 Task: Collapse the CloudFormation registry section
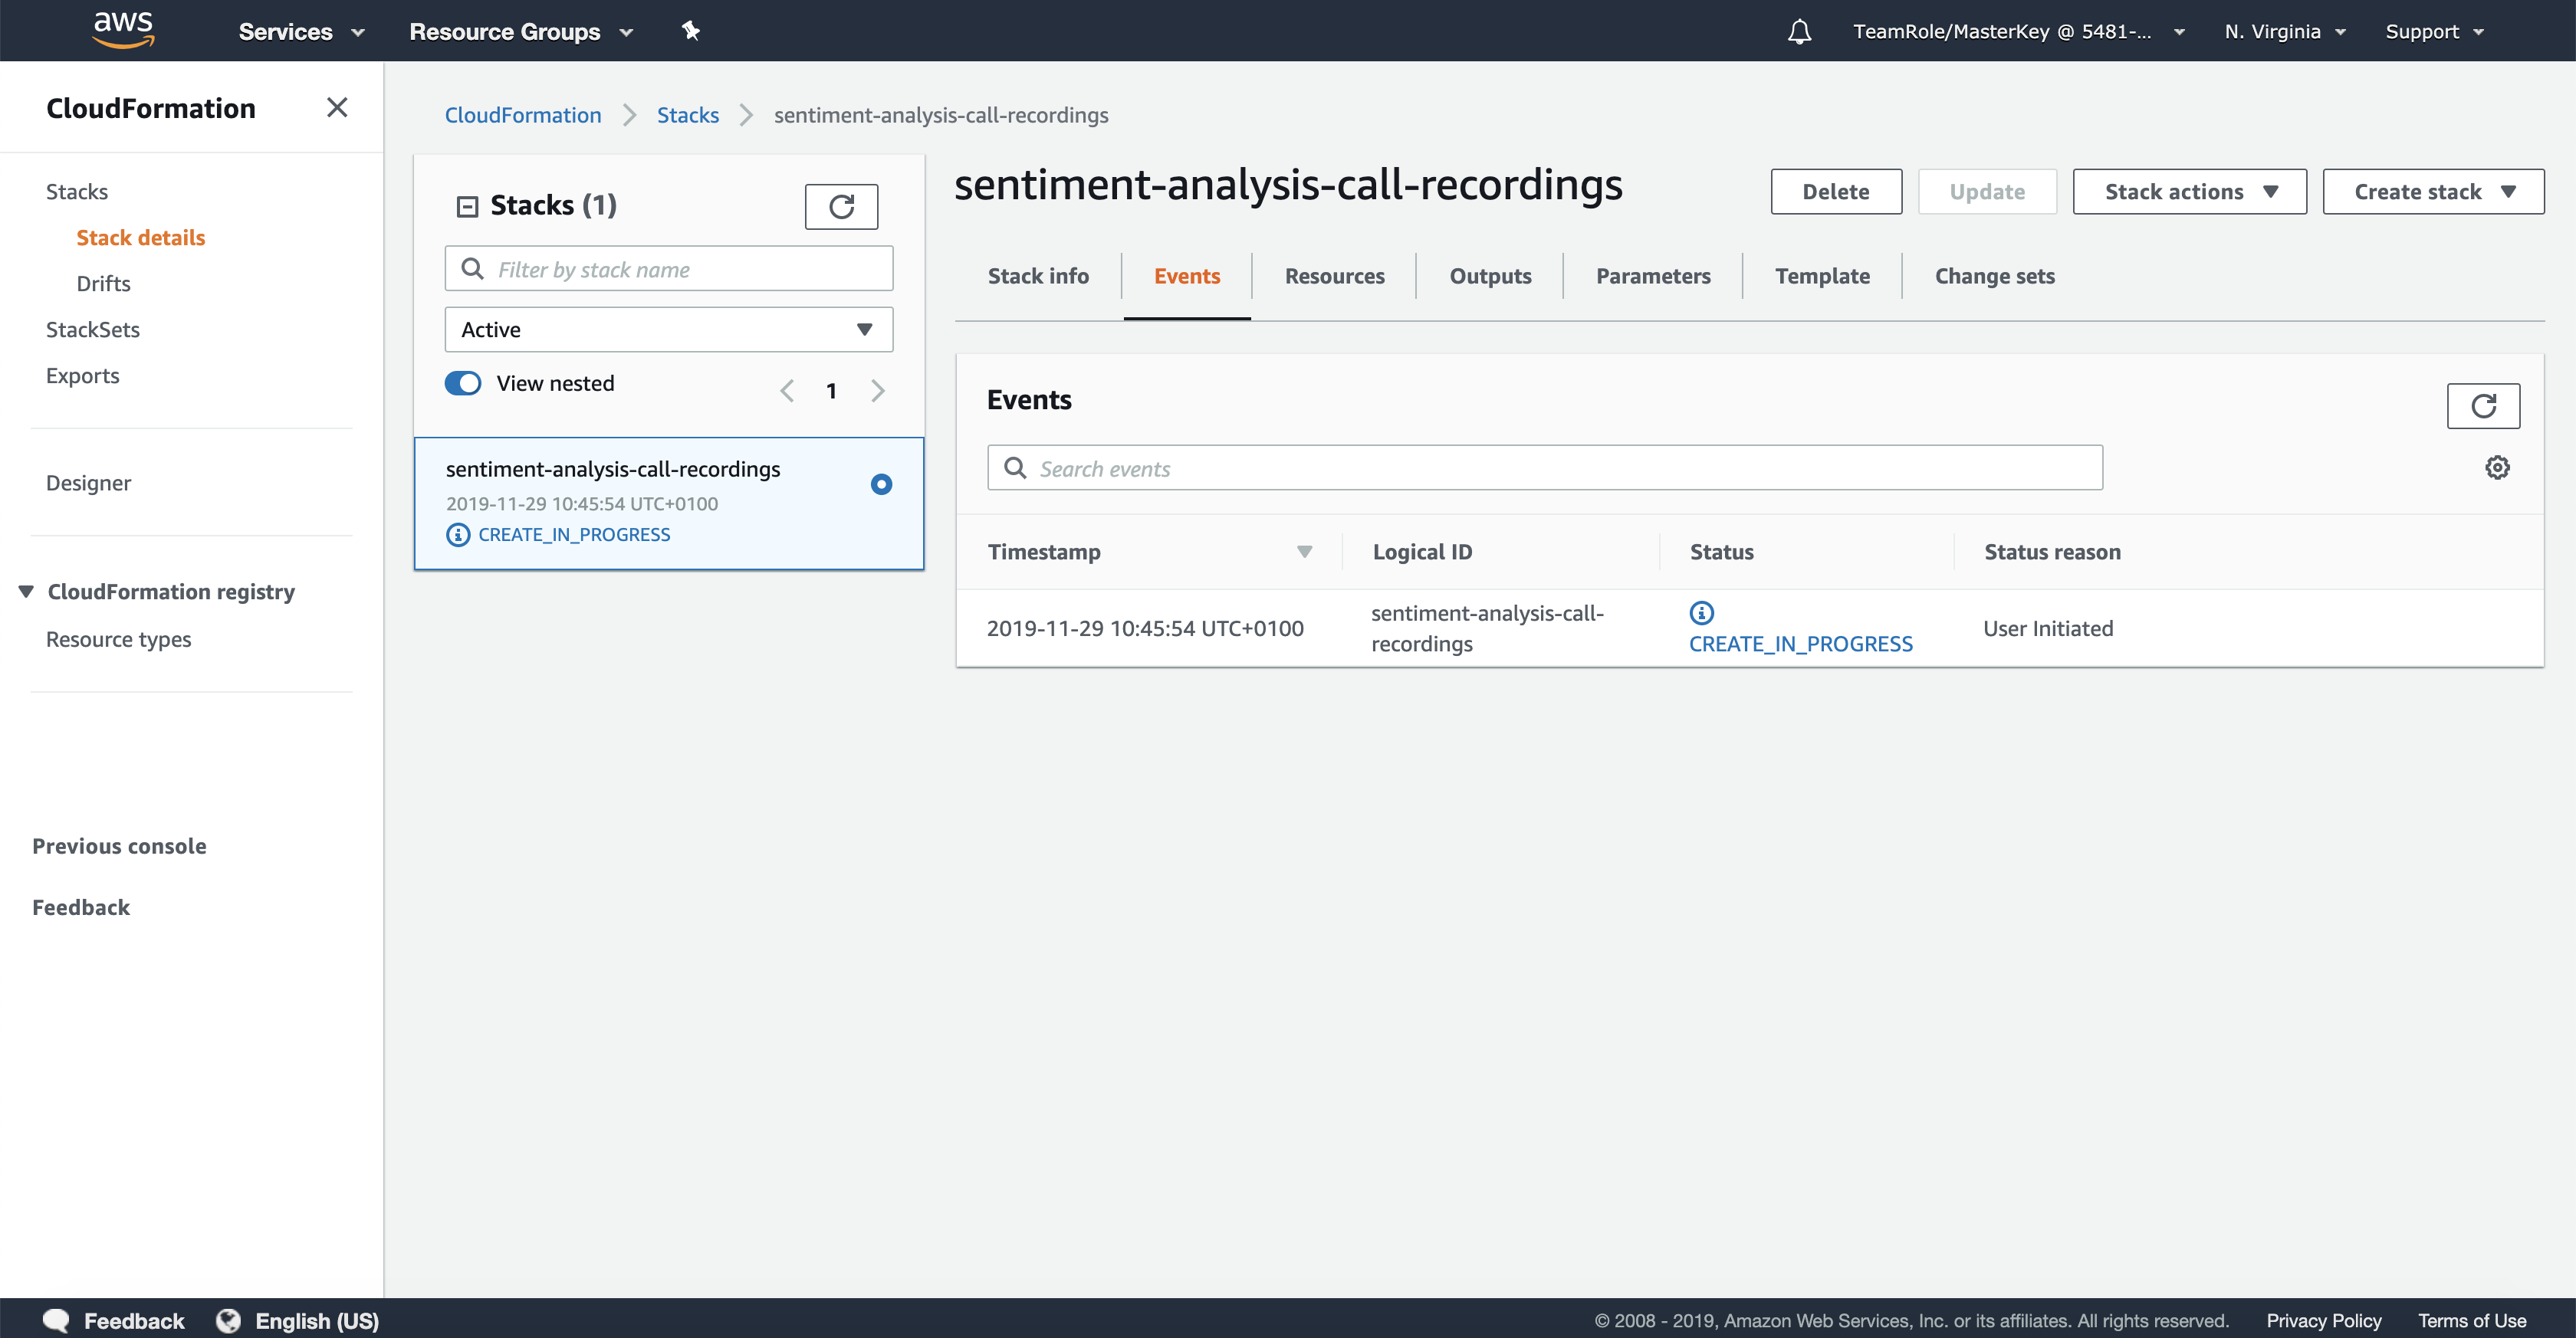27,592
